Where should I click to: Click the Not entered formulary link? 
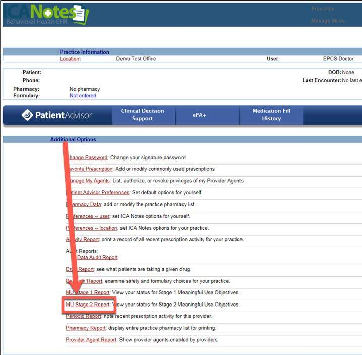tap(83, 96)
